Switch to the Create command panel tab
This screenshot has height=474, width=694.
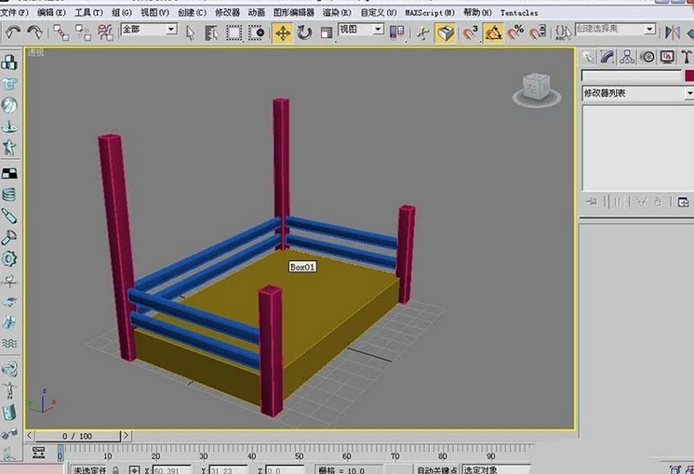pos(588,57)
